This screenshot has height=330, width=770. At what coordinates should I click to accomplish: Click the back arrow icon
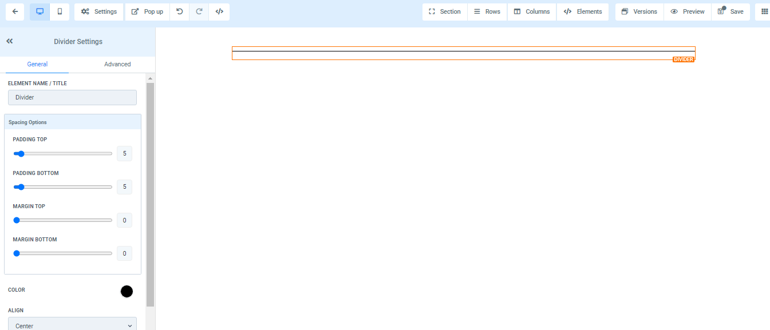(15, 11)
